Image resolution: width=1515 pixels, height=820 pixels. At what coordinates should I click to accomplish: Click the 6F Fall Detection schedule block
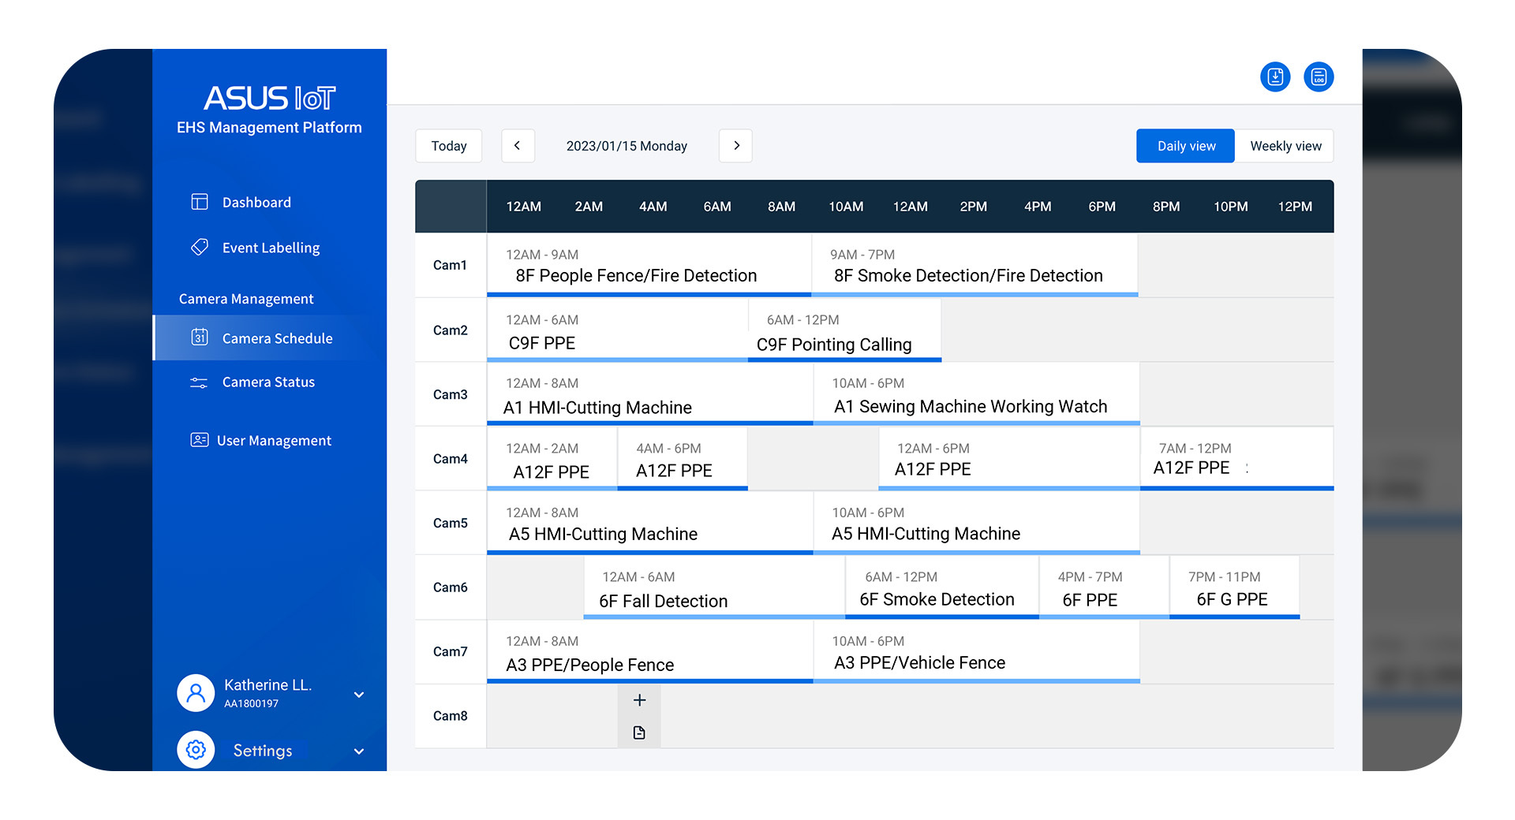tap(713, 588)
